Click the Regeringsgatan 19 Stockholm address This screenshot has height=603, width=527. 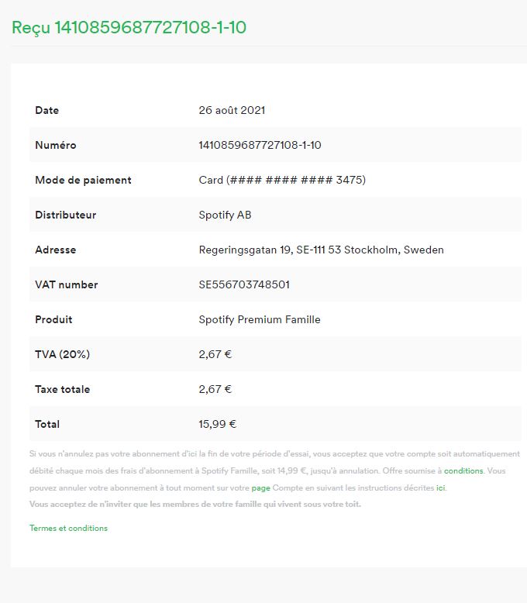[x=321, y=250]
